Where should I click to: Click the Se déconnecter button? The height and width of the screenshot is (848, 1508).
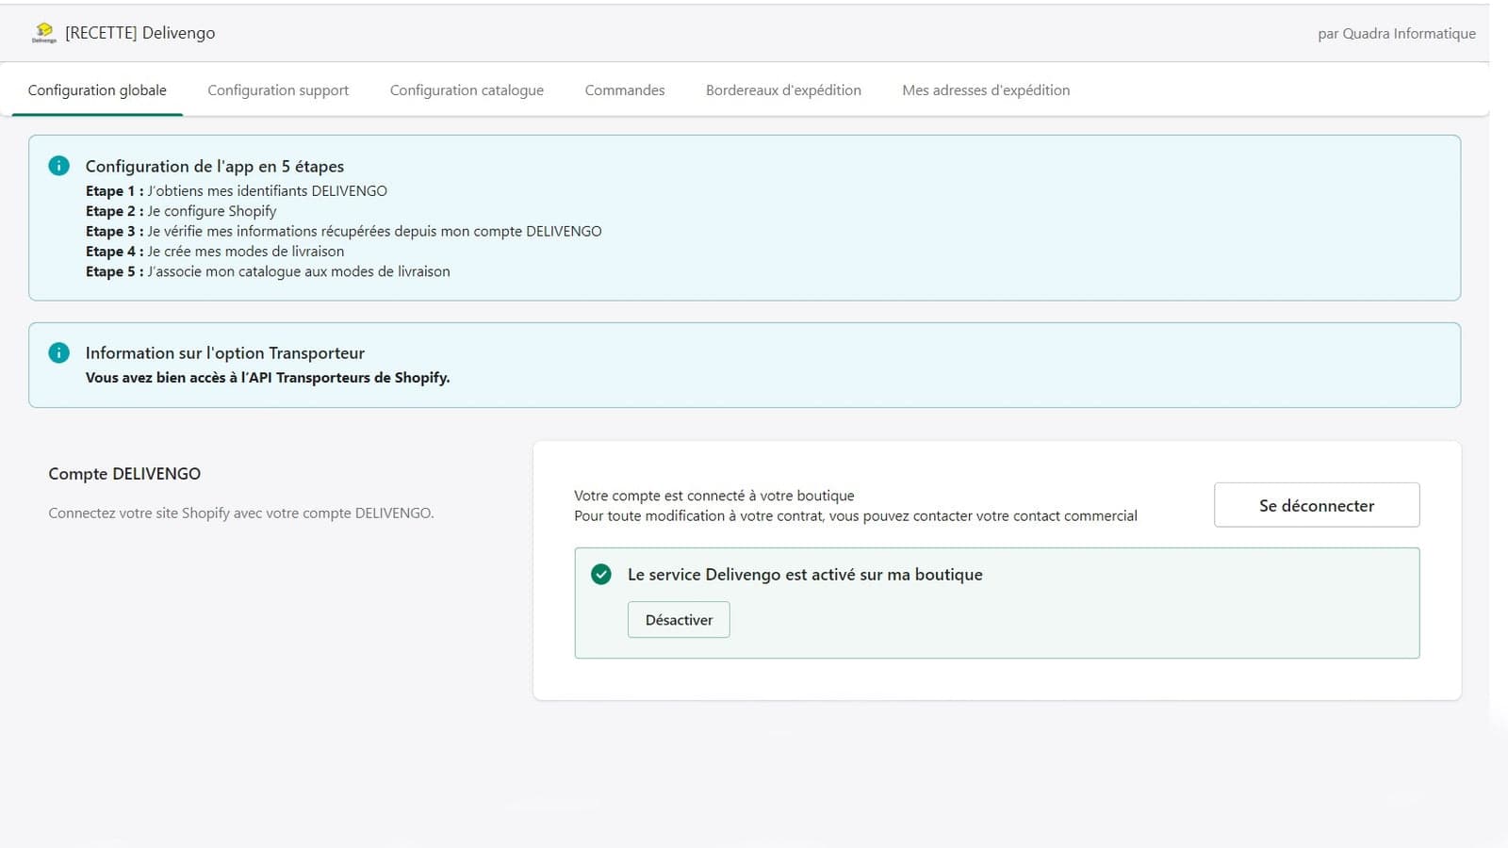point(1316,505)
